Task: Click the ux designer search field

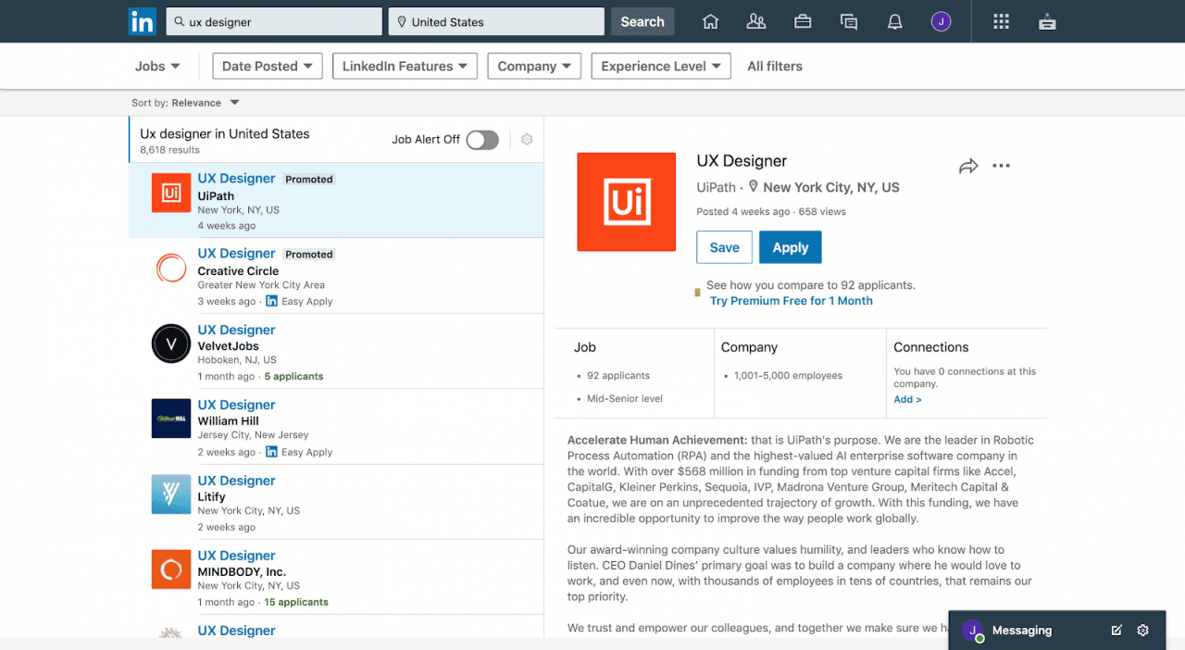Action: (x=274, y=21)
